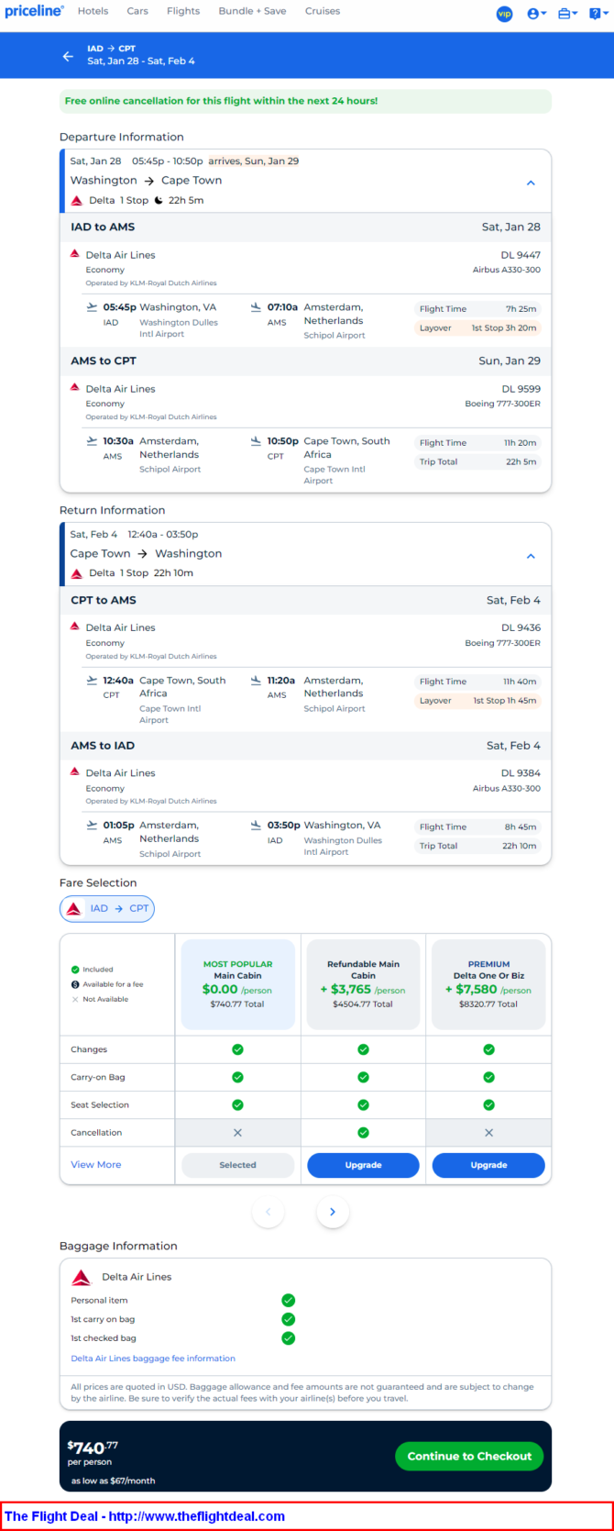Go back using the header arrow

(68, 56)
